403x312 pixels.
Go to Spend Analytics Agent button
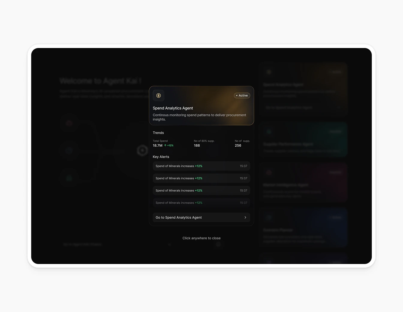(x=201, y=217)
